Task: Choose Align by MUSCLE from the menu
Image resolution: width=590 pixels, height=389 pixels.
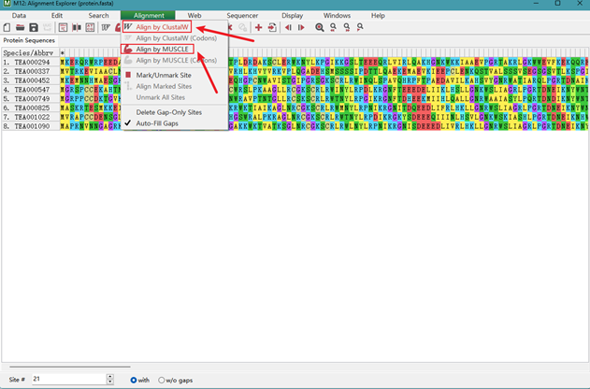Action: [162, 50]
